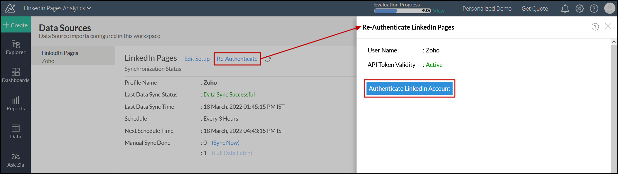Open the notifications bell
This screenshot has height=174, width=618.
pyautogui.click(x=565, y=9)
